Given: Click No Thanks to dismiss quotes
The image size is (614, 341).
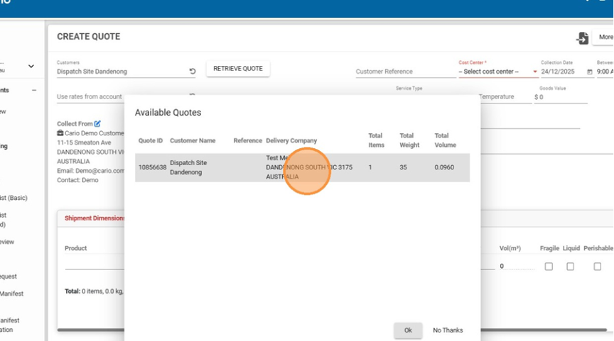Looking at the screenshot, I should [448, 330].
